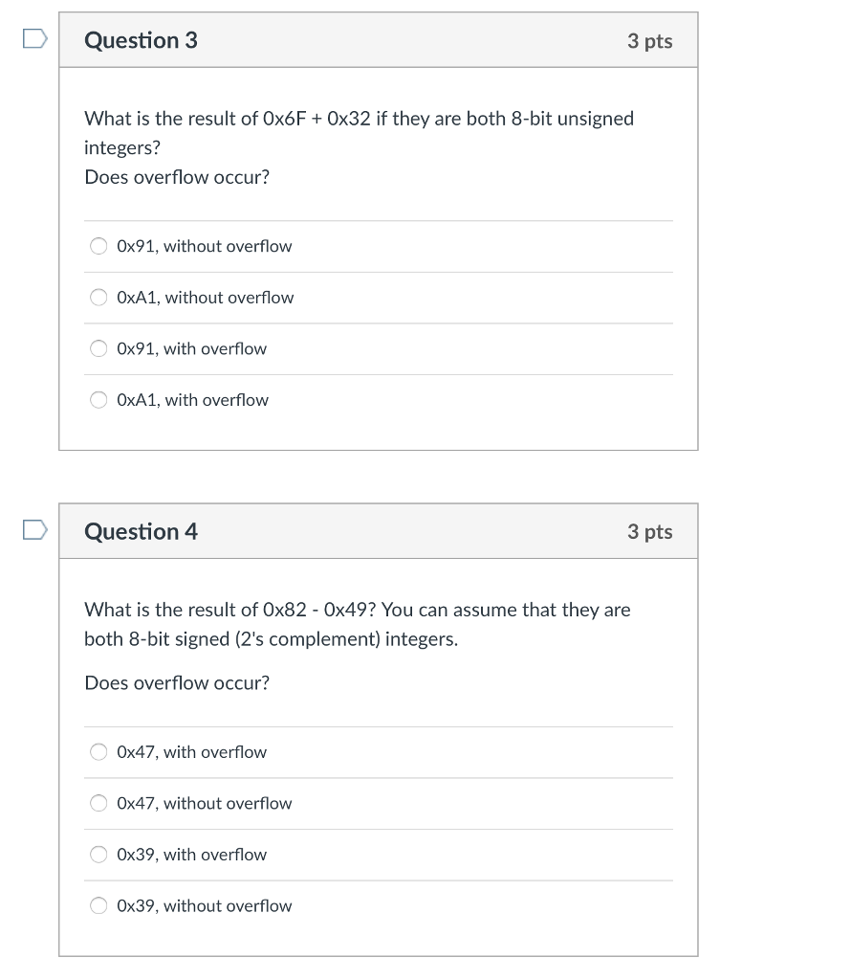Click the Question 4 header bar

tap(379, 531)
